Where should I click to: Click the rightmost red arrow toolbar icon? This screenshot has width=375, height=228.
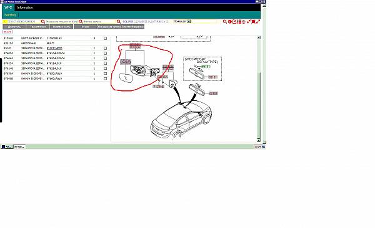(258, 22)
